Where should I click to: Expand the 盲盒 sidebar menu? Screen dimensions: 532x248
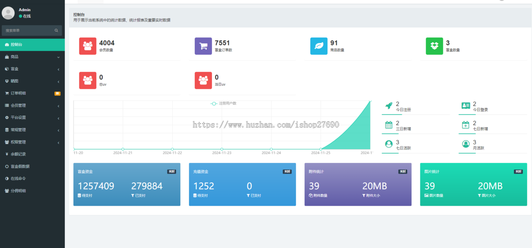click(x=32, y=69)
